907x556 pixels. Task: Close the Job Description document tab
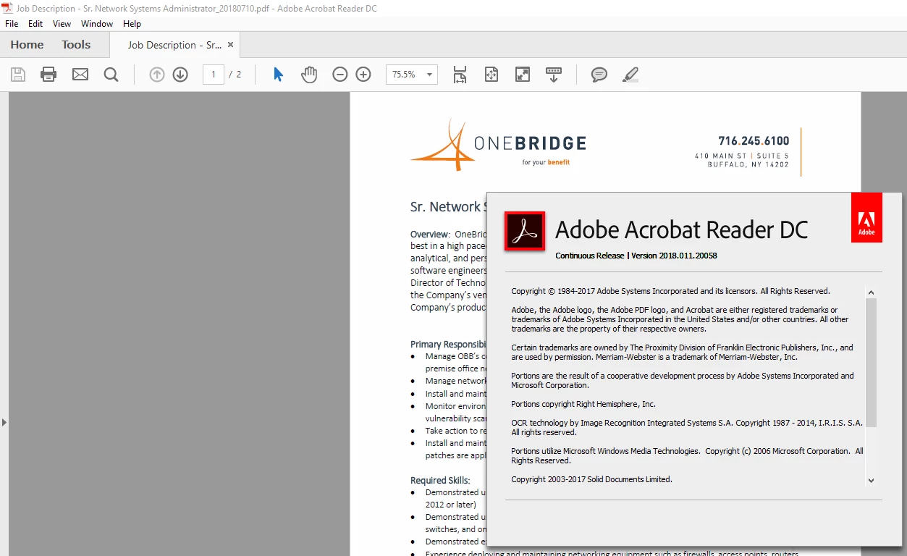pos(231,44)
